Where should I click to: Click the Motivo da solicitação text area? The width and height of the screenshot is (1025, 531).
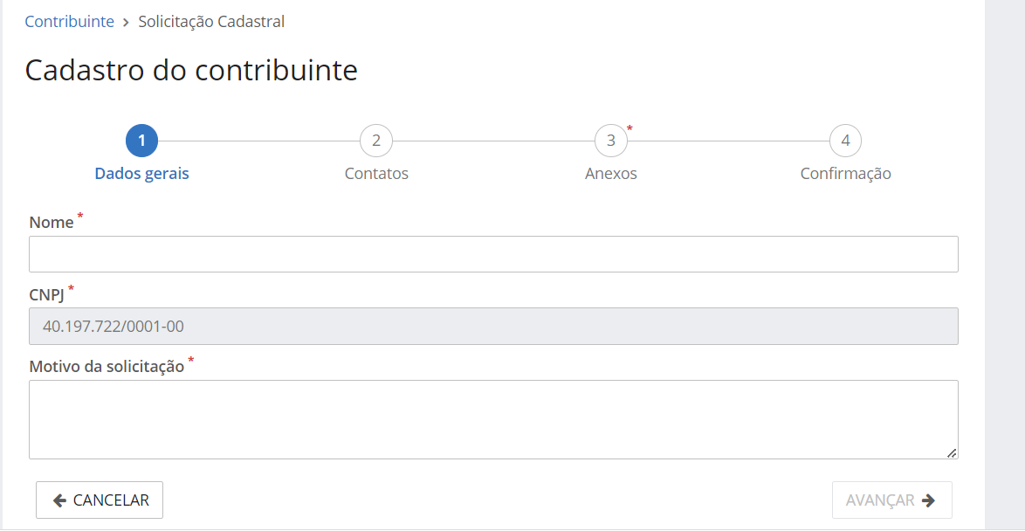tap(493, 416)
